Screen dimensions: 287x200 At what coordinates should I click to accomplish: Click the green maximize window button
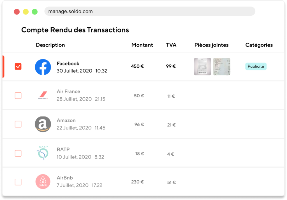pos(35,12)
